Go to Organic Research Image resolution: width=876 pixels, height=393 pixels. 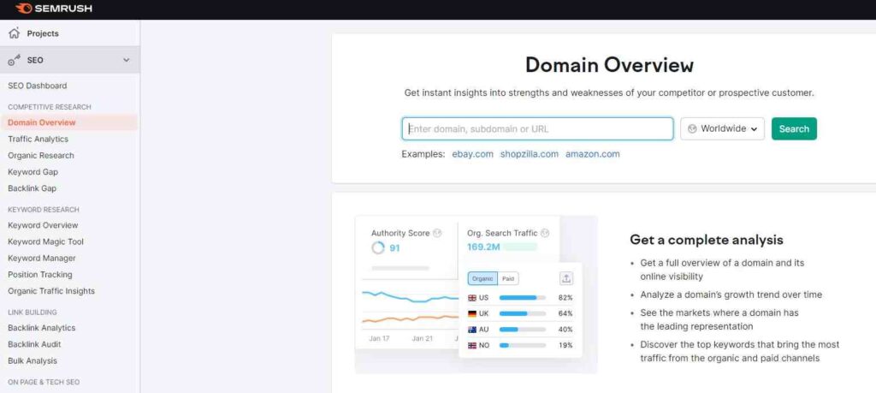pos(41,156)
